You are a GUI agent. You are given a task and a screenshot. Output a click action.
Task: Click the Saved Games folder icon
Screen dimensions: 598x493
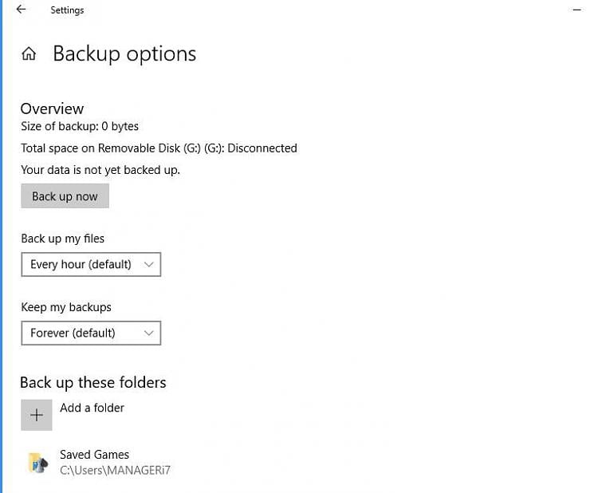click(x=38, y=463)
